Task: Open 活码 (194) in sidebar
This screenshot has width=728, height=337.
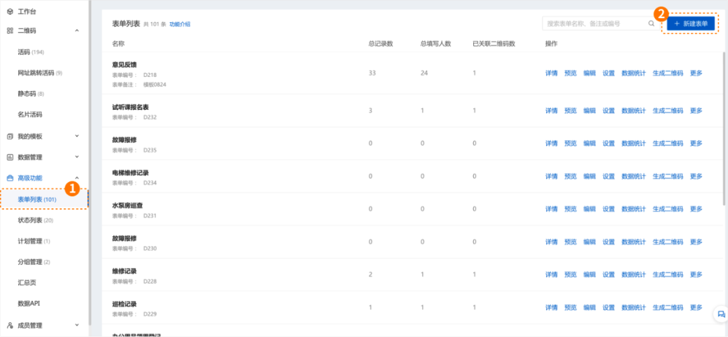Action: coord(30,52)
